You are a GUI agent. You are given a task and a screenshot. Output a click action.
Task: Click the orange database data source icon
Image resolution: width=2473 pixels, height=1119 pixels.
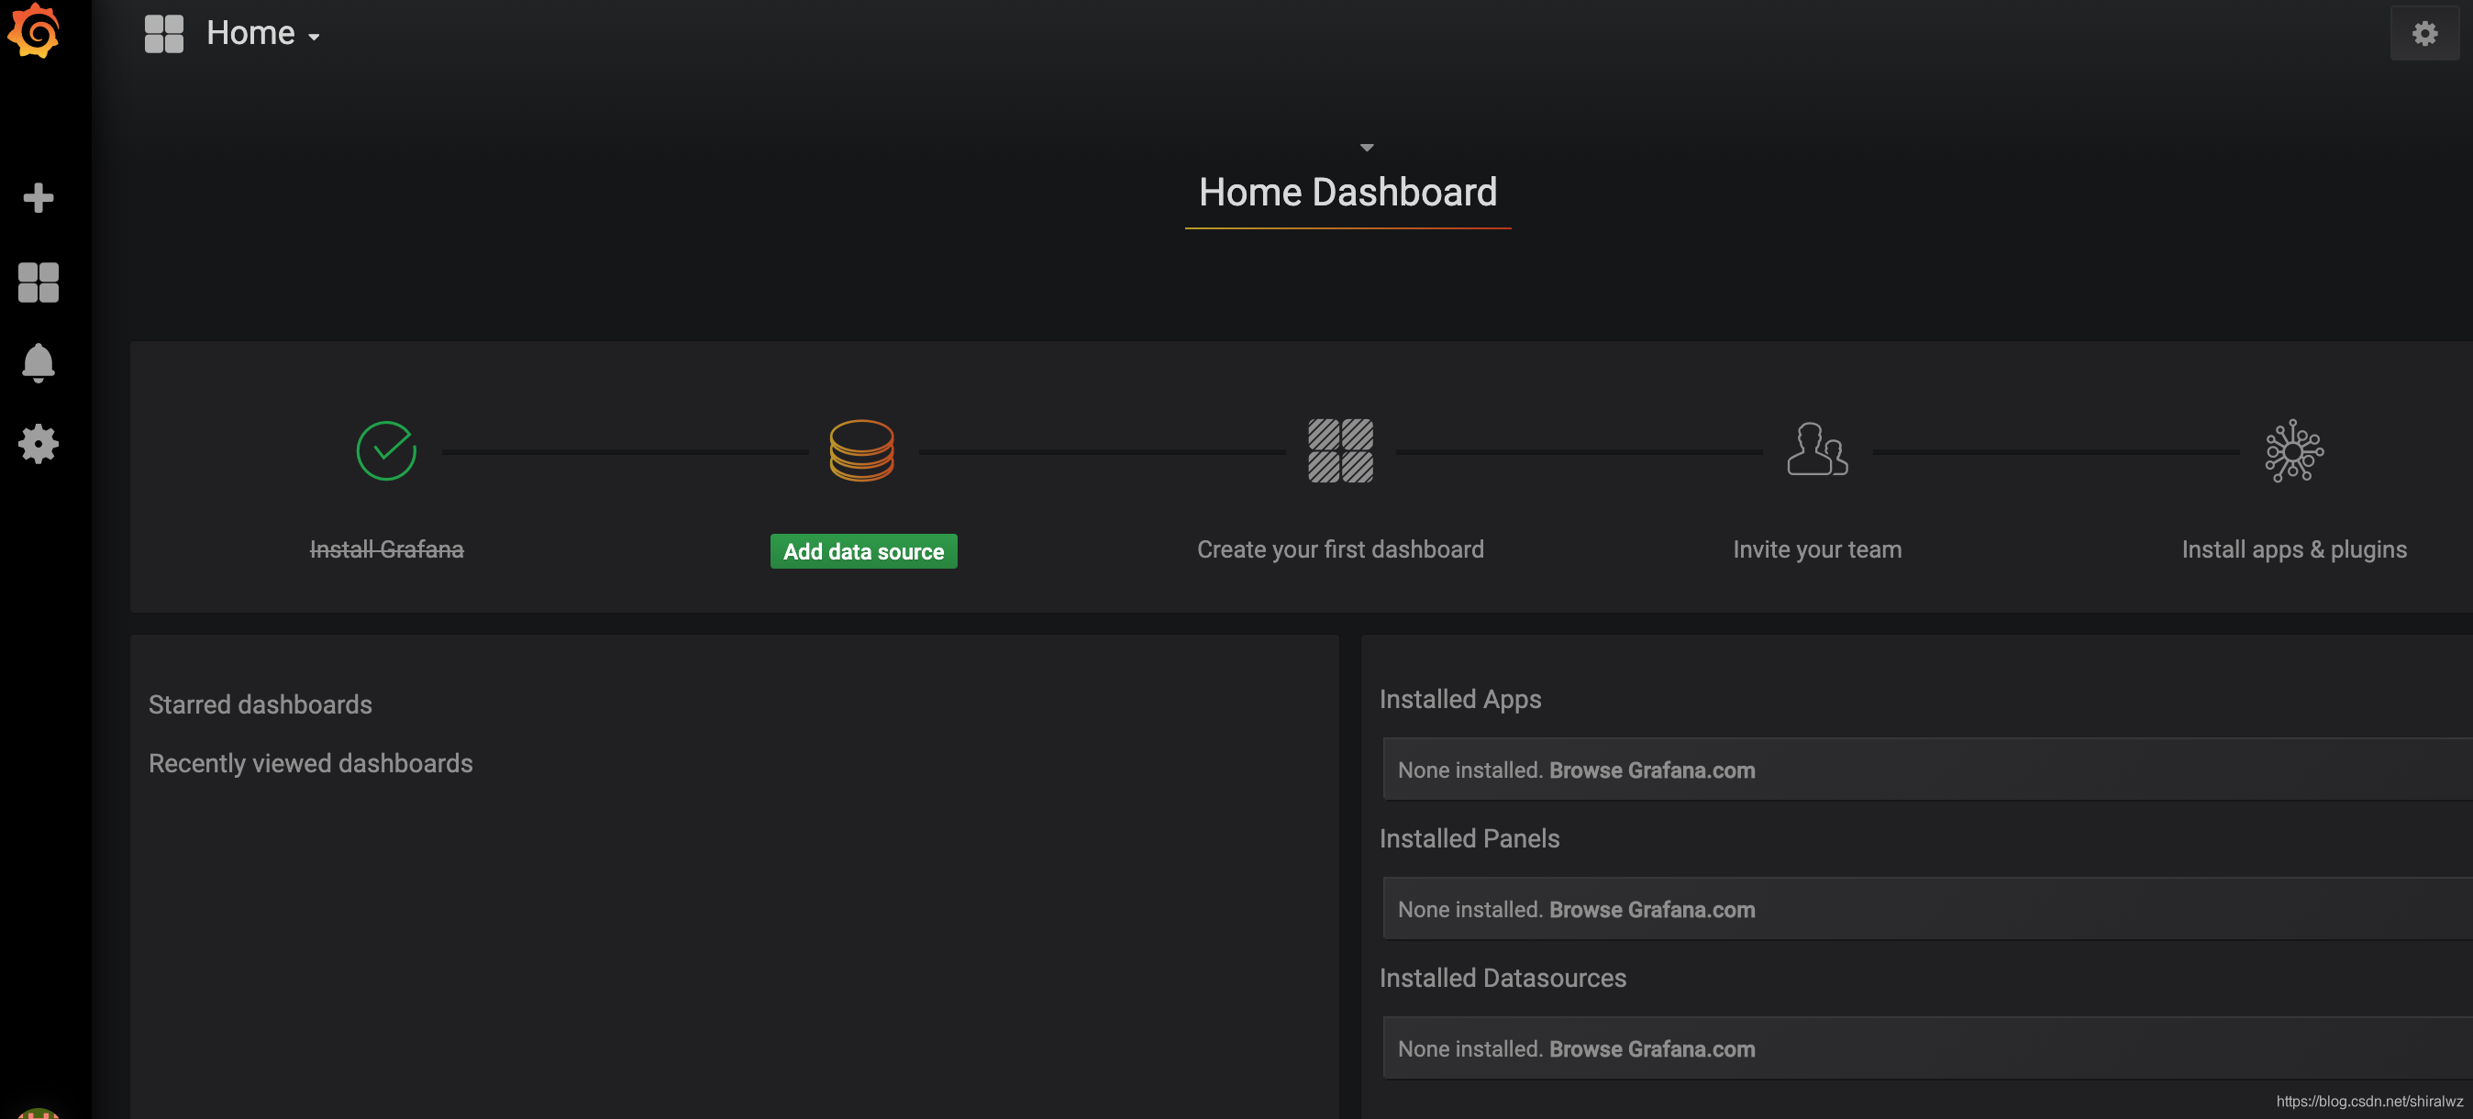[861, 451]
